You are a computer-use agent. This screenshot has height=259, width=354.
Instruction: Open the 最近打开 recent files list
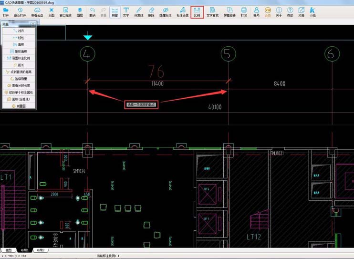[x=20, y=12]
